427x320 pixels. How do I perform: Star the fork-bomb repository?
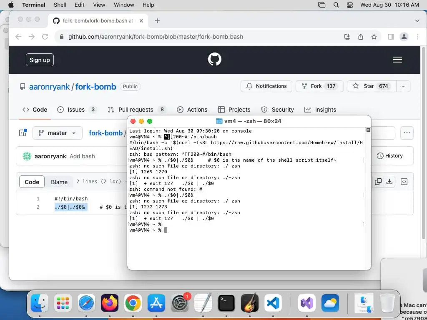[372, 86]
